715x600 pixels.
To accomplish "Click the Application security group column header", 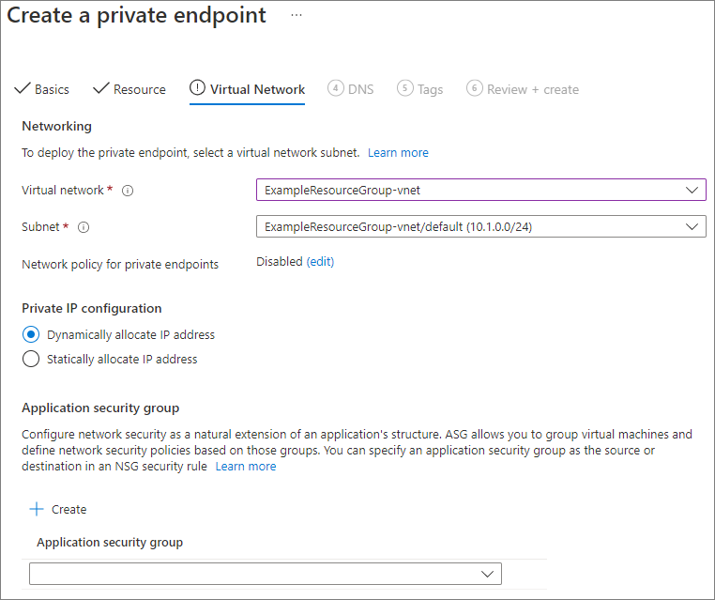I will [x=110, y=542].
